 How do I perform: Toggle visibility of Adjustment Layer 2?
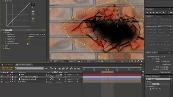click(x=2, y=79)
